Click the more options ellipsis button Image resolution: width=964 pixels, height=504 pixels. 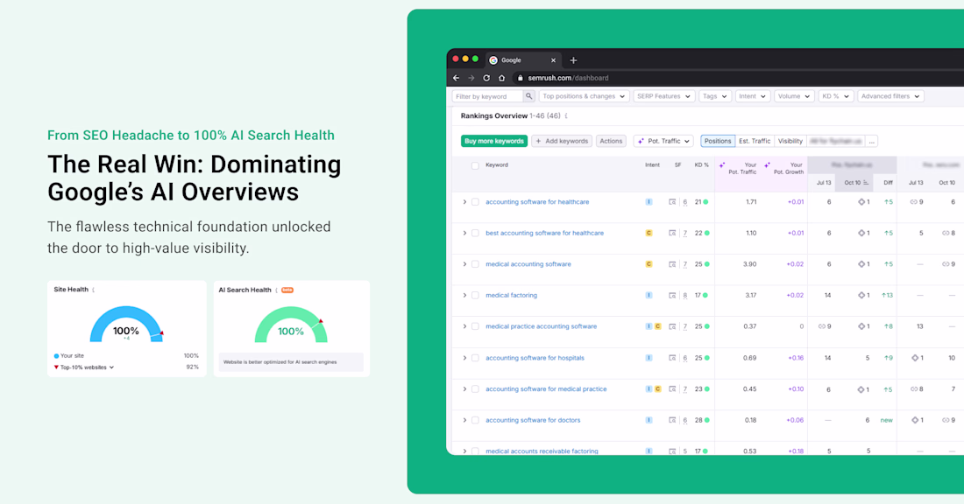(x=872, y=141)
